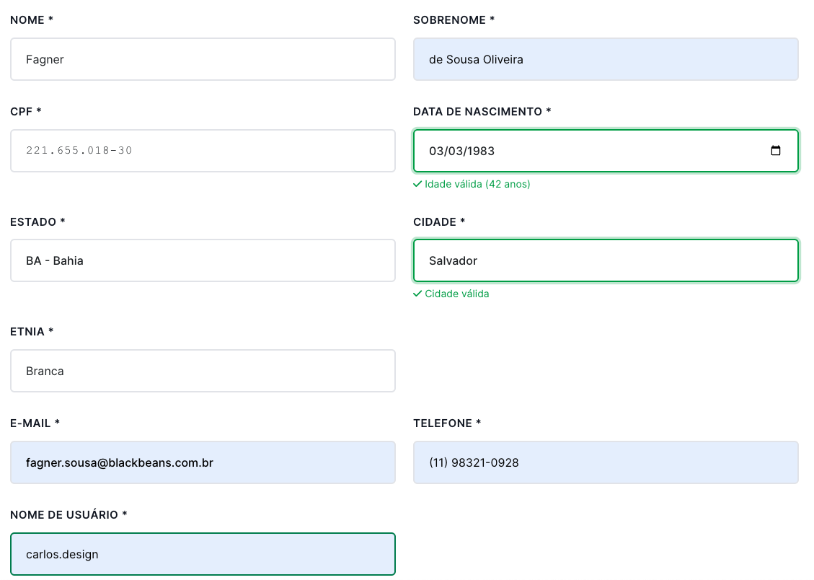814x580 pixels.
Task: Expand the Etnia dropdown showing Branca
Action: (203, 371)
